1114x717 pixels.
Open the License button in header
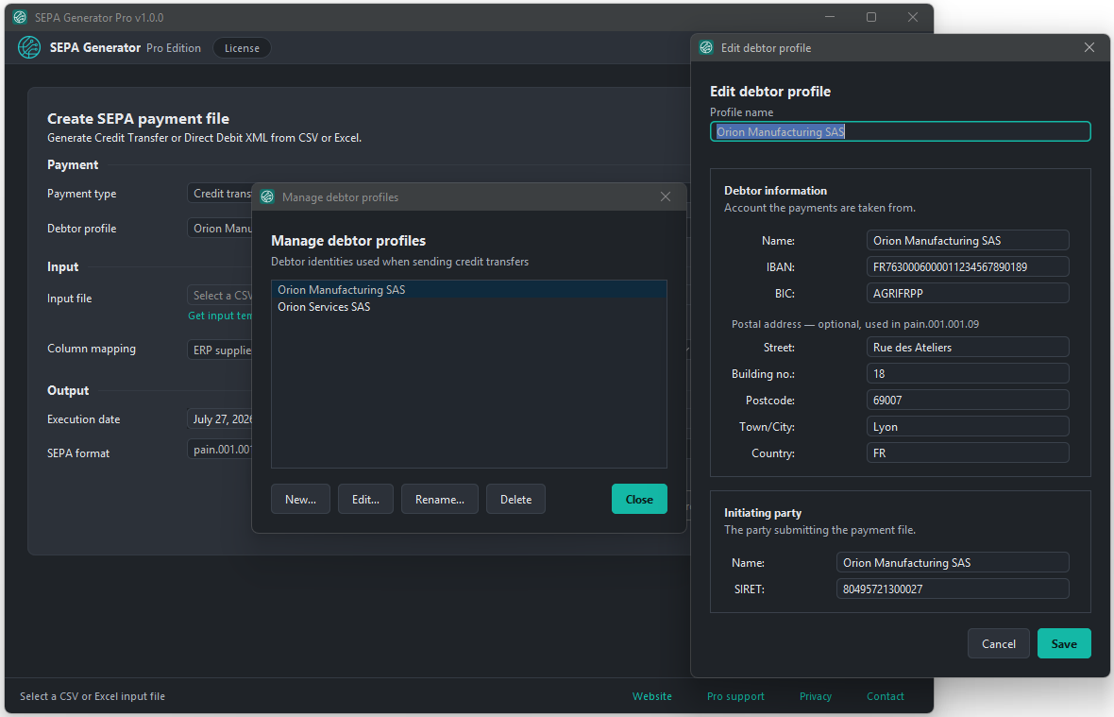(242, 47)
